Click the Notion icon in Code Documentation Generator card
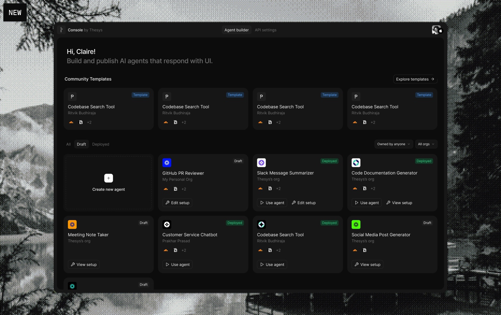Image resolution: width=501 pixels, height=315 pixels. click(364, 189)
